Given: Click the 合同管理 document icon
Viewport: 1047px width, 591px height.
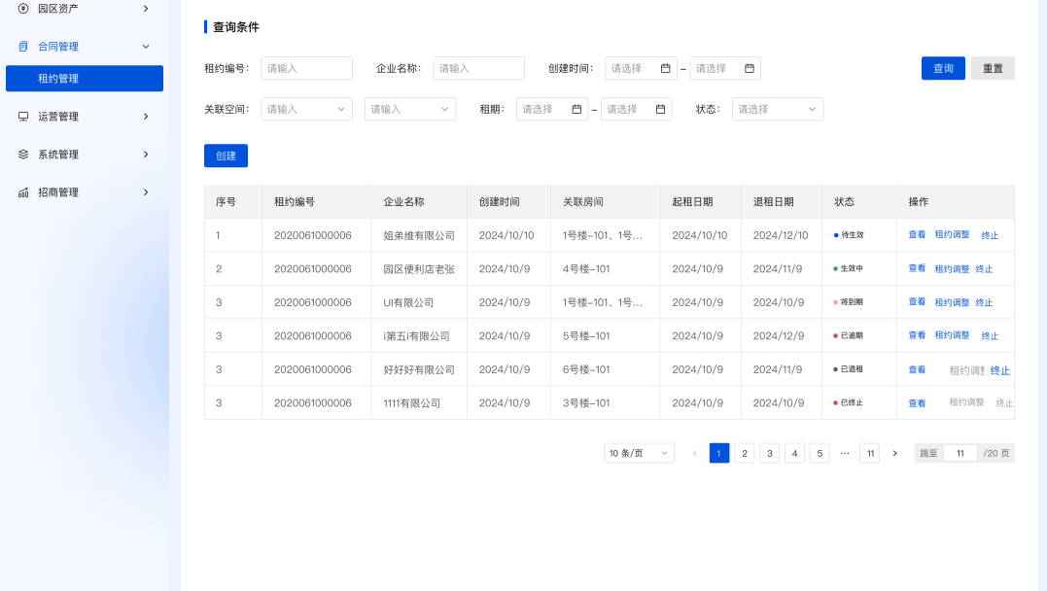Looking at the screenshot, I should tap(23, 46).
